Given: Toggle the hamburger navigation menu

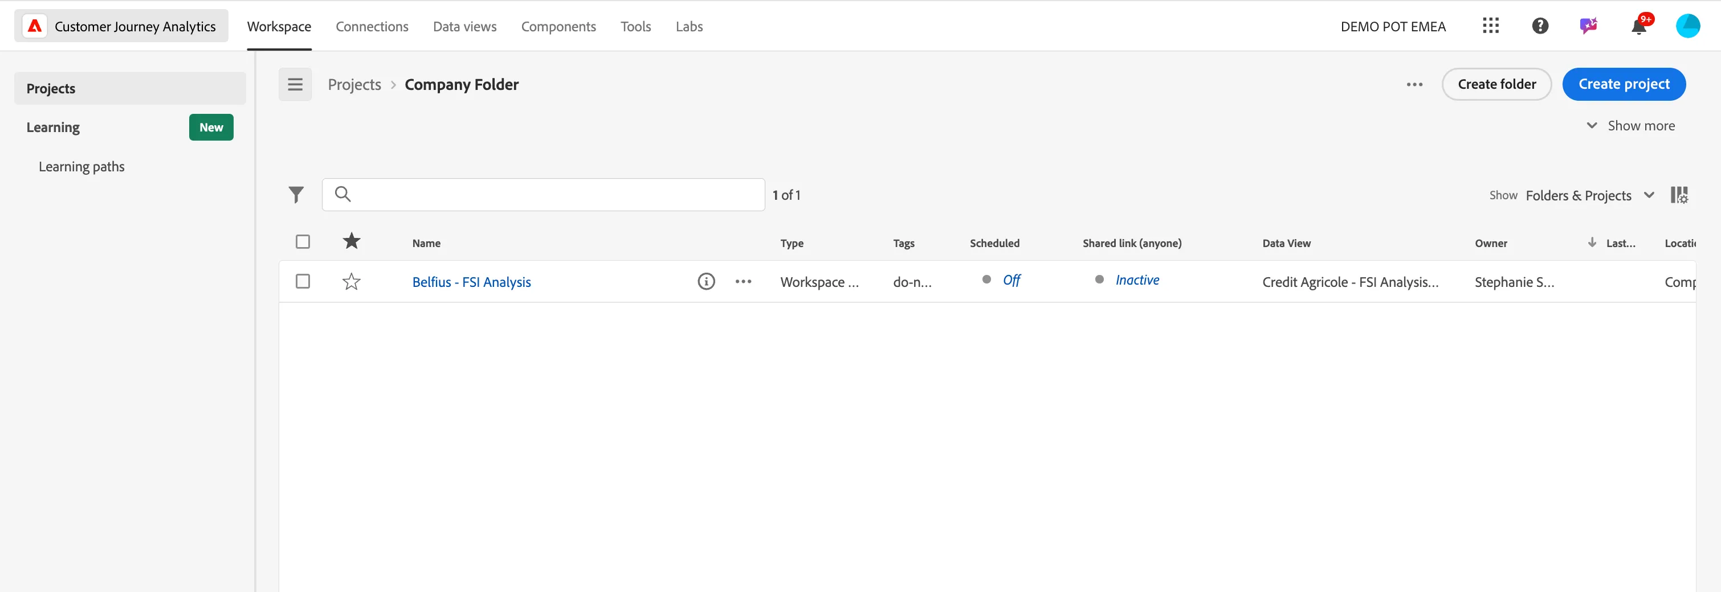Looking at the screenshot, I should pos(295,85).
